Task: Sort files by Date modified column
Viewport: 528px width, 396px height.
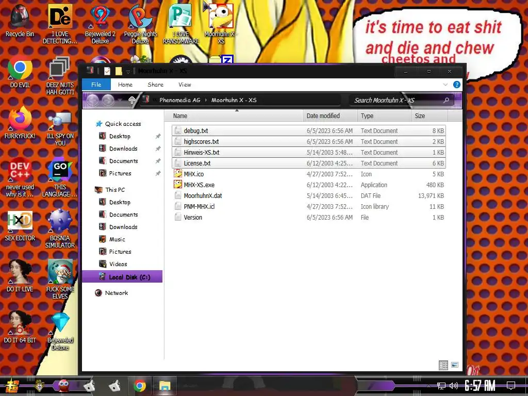Action: point(330,116)
